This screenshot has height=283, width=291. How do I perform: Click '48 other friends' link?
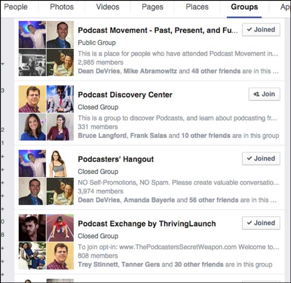216,71
